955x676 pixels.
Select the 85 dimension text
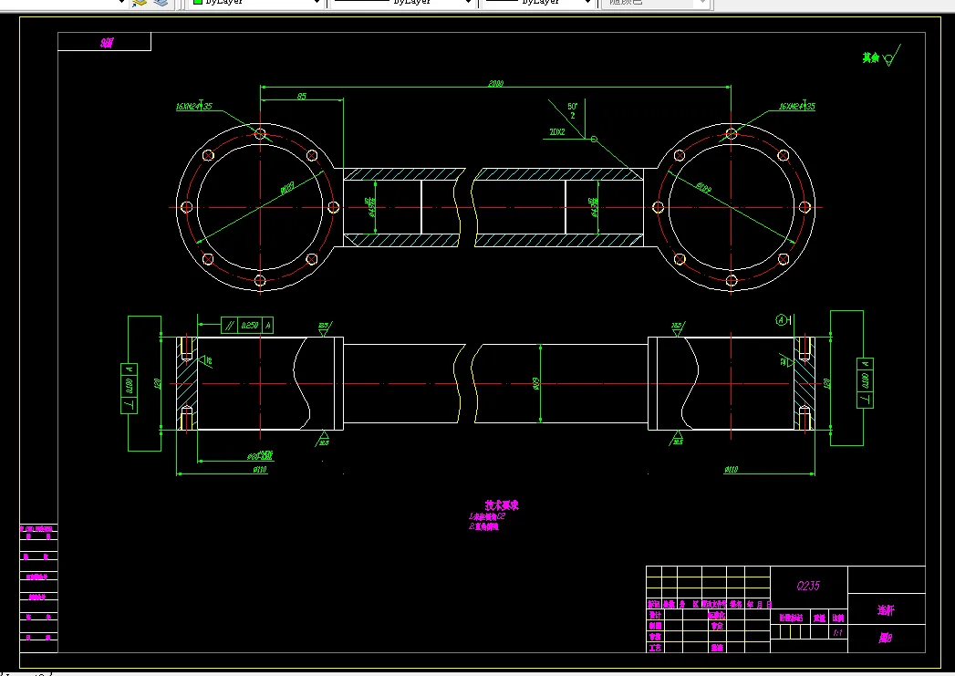(x=302, y=96)
